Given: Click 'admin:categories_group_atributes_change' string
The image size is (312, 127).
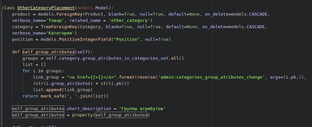Looking at the screenshot, I should tap(211, 77).
